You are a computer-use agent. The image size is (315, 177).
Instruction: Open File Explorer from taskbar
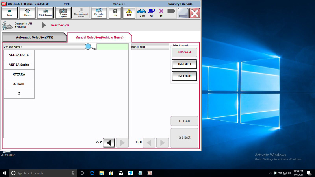[102, 173]
